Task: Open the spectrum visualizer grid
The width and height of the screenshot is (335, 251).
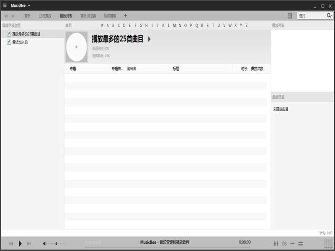Action: point(328,243)
